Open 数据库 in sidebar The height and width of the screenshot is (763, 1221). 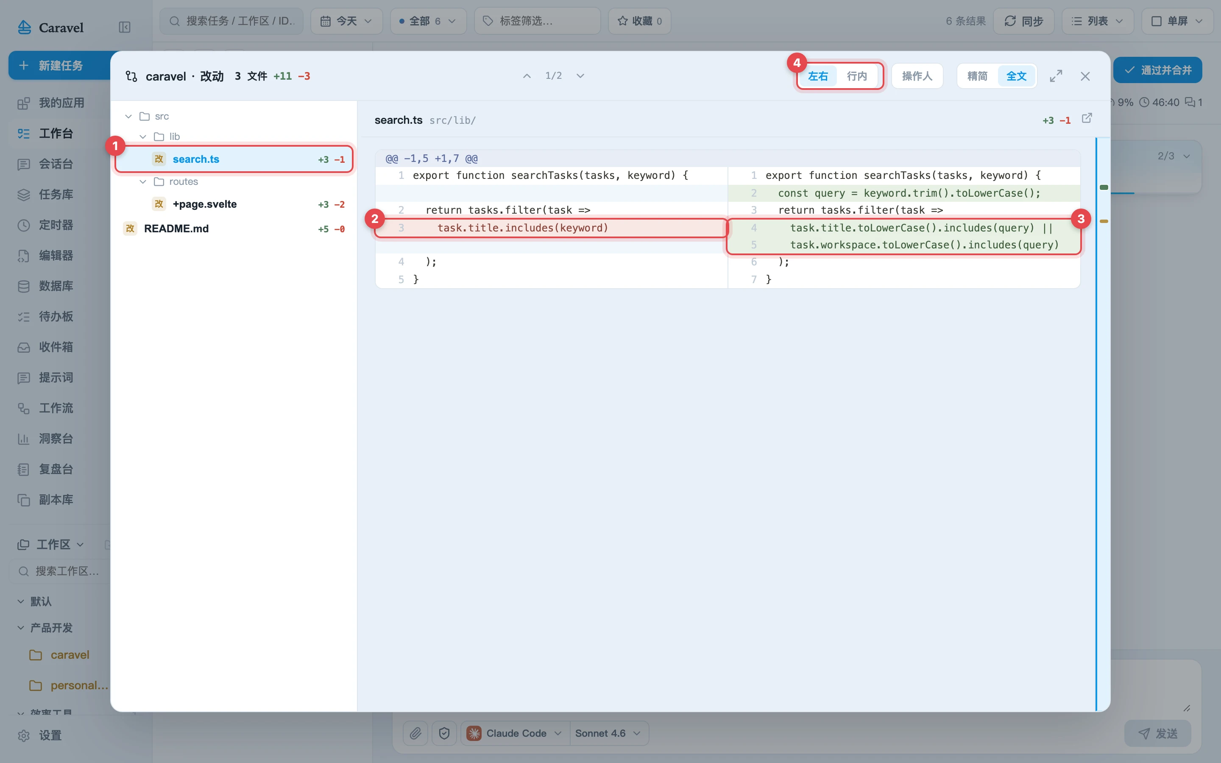pos(56,286)
